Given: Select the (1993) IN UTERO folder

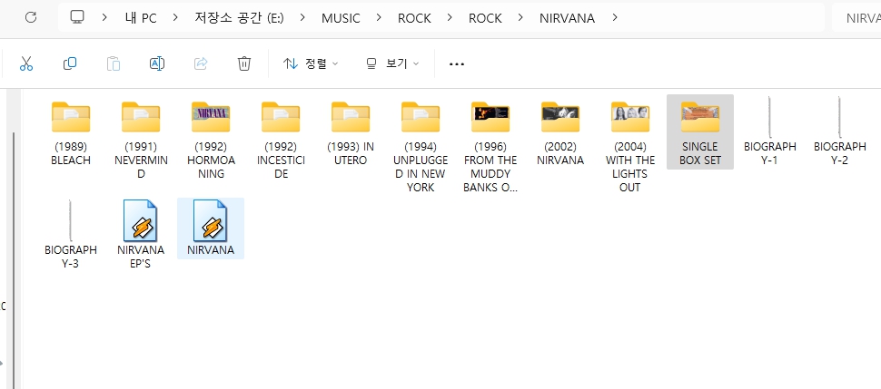Looking at the screenshot, I should (351, 133).
